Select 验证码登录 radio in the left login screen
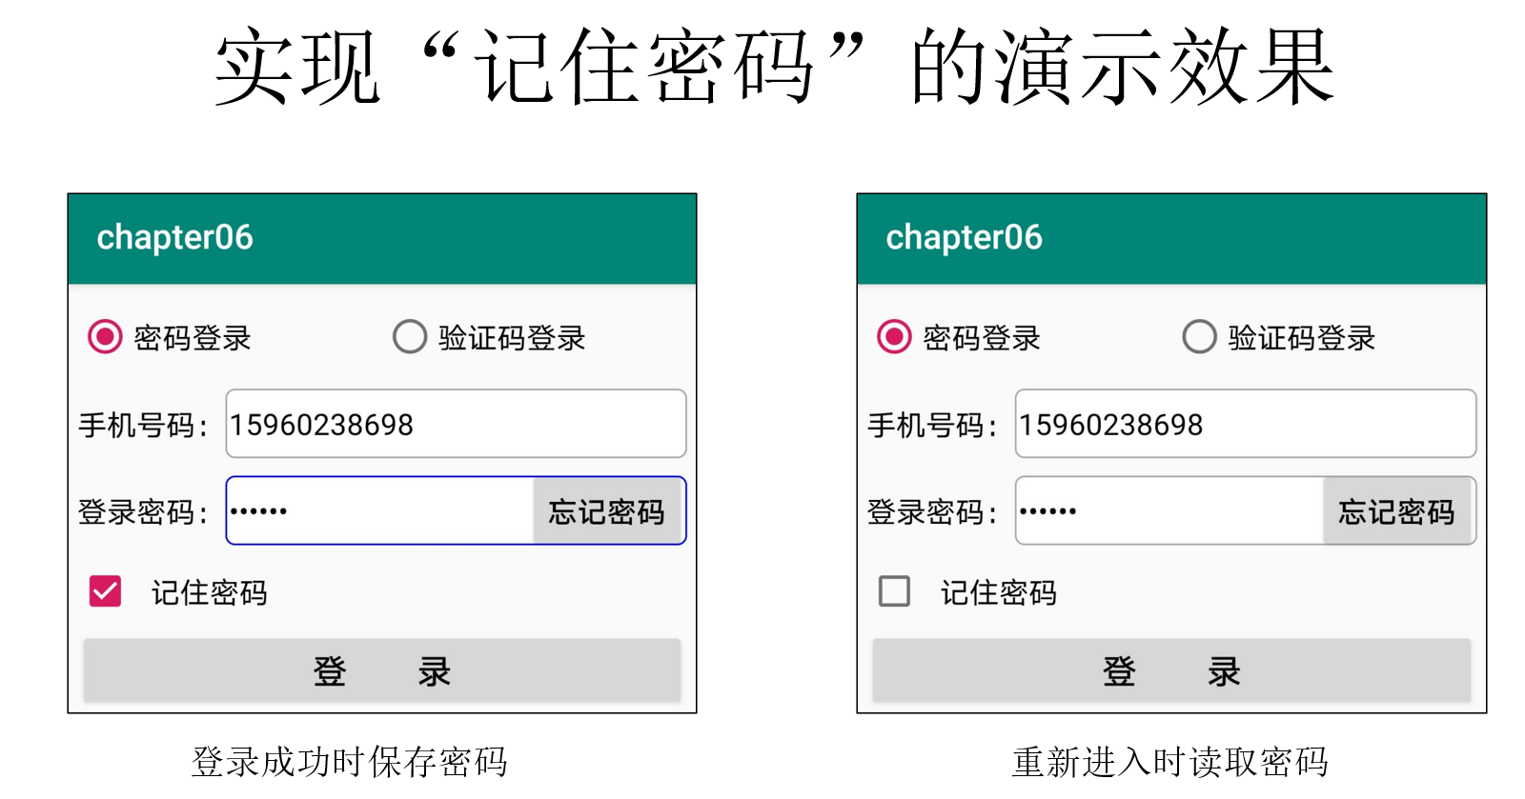 410,337
